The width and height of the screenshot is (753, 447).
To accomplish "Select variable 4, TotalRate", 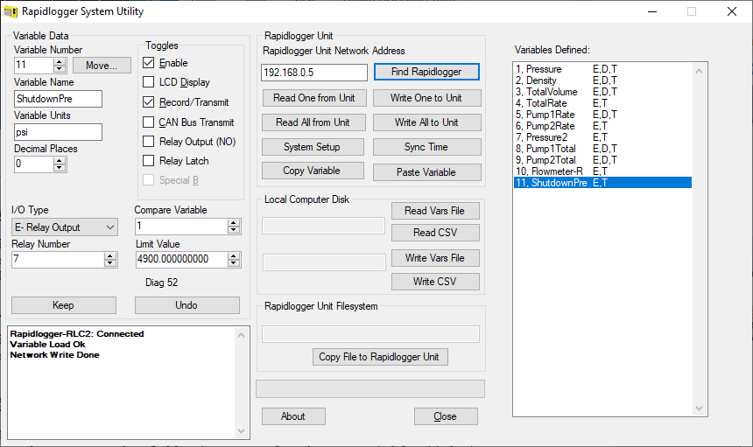I will click(602, 103).
